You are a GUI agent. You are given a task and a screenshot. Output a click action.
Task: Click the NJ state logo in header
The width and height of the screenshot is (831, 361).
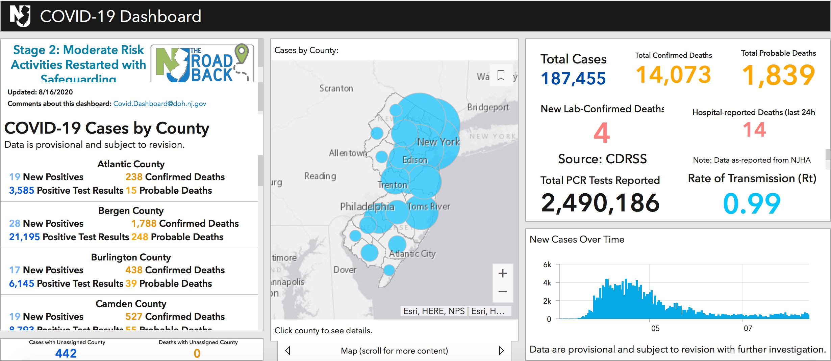[20, 16]
